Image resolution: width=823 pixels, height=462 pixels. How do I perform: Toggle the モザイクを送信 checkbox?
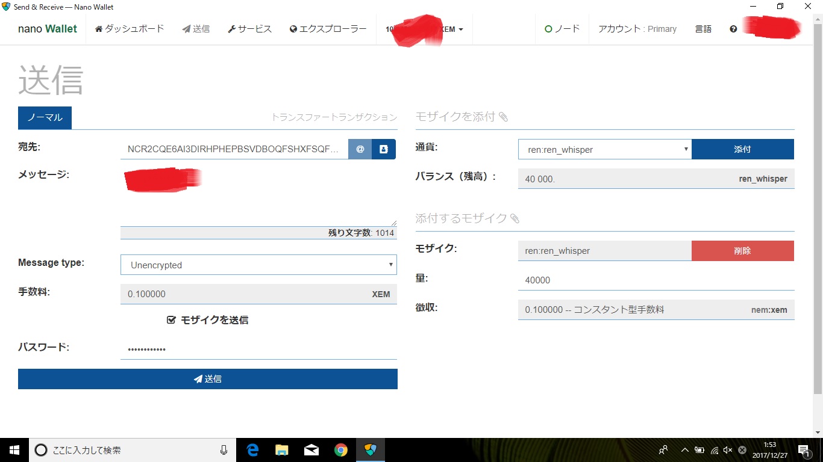tap(171, 320)
